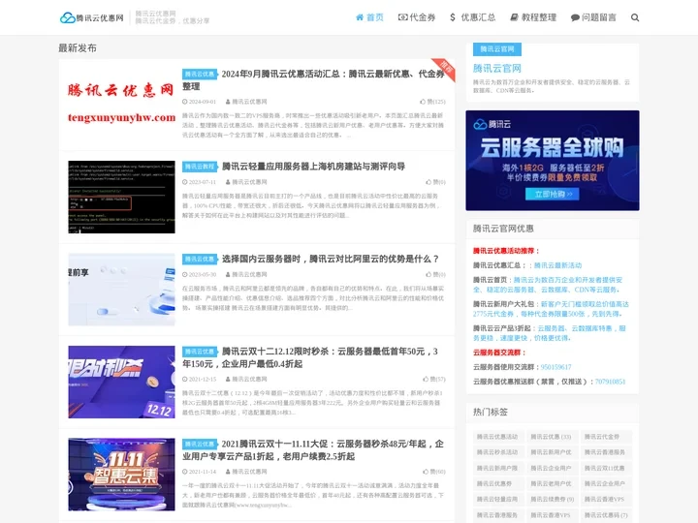
Task: Click the date 2024-09-01
Action: 199,102
